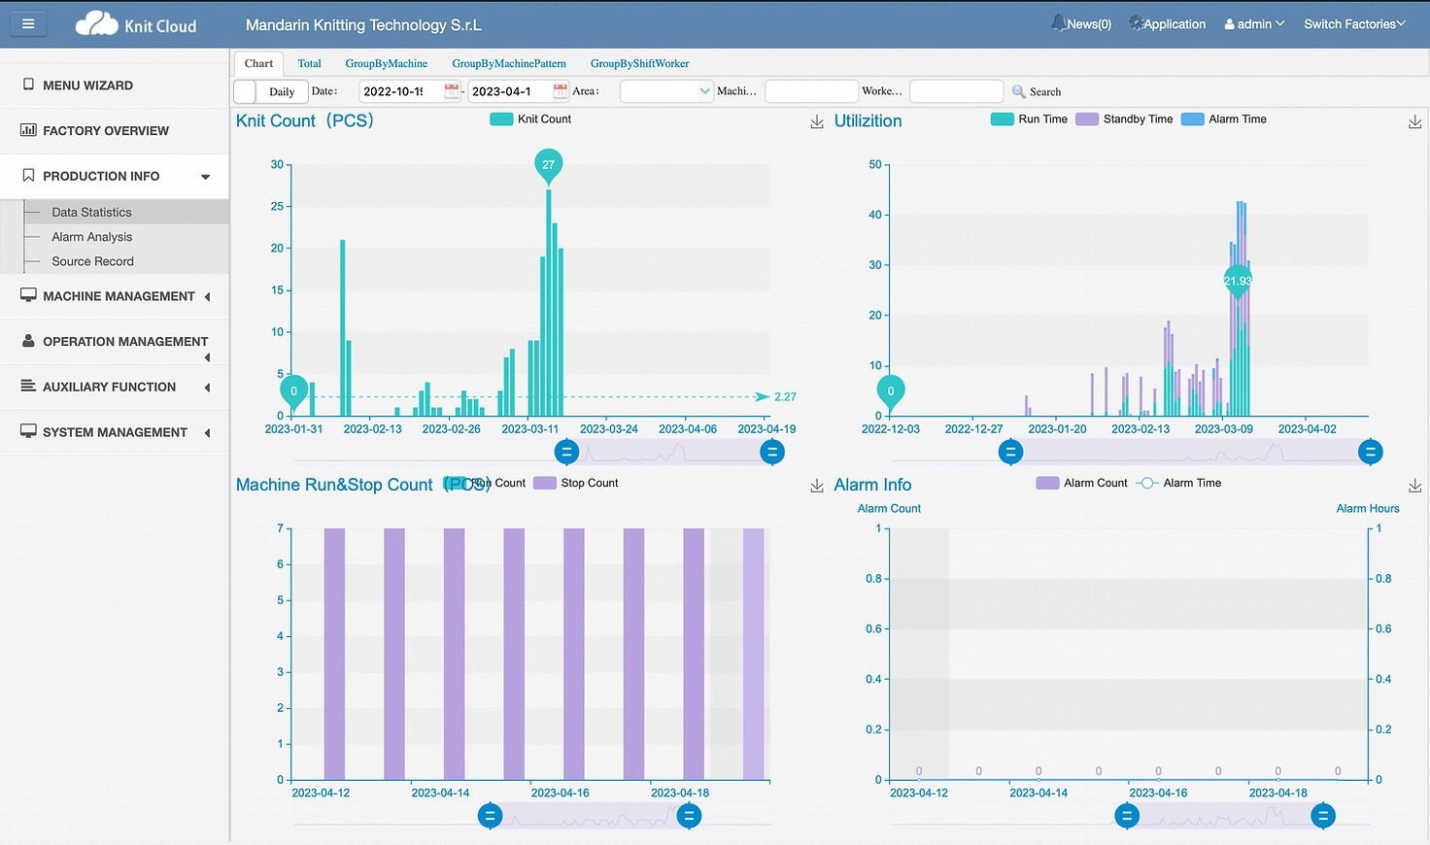The image size is (1430, 845).
Task: Open the Application gear icon
Action: [x=1136, y=23]
